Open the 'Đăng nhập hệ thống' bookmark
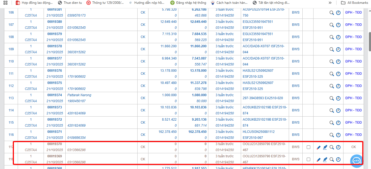The width and height of the screenshot is (371, 169). click(x=188, y=3)
